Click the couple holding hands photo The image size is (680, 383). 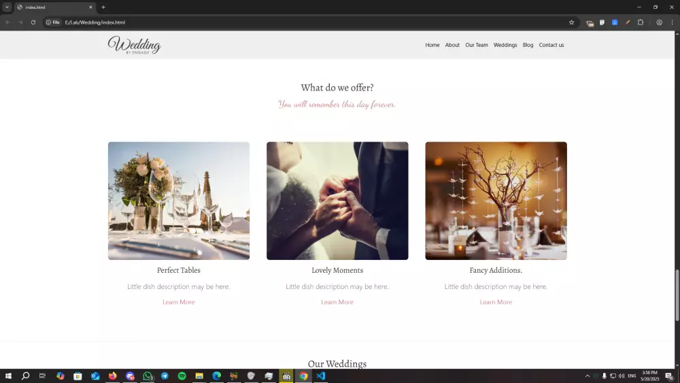point(337,201)
